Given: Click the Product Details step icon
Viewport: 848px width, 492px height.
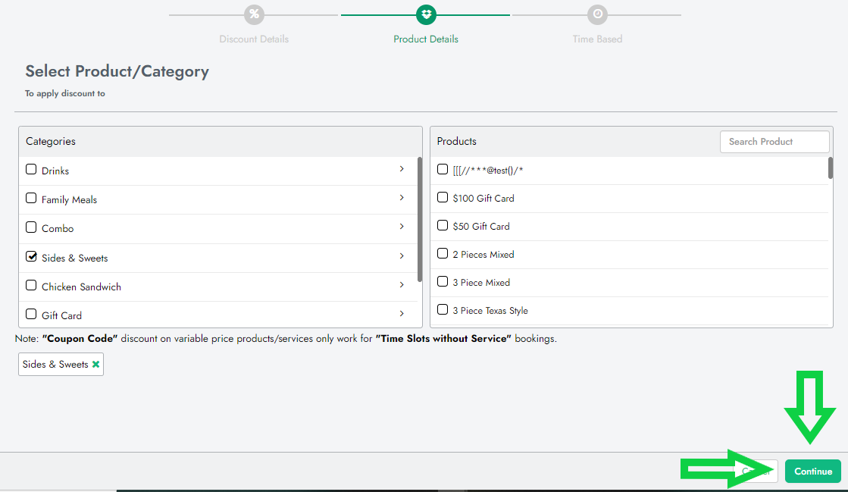Looking at the screenshot, I should pyautogui.click(x=426, y=14).
